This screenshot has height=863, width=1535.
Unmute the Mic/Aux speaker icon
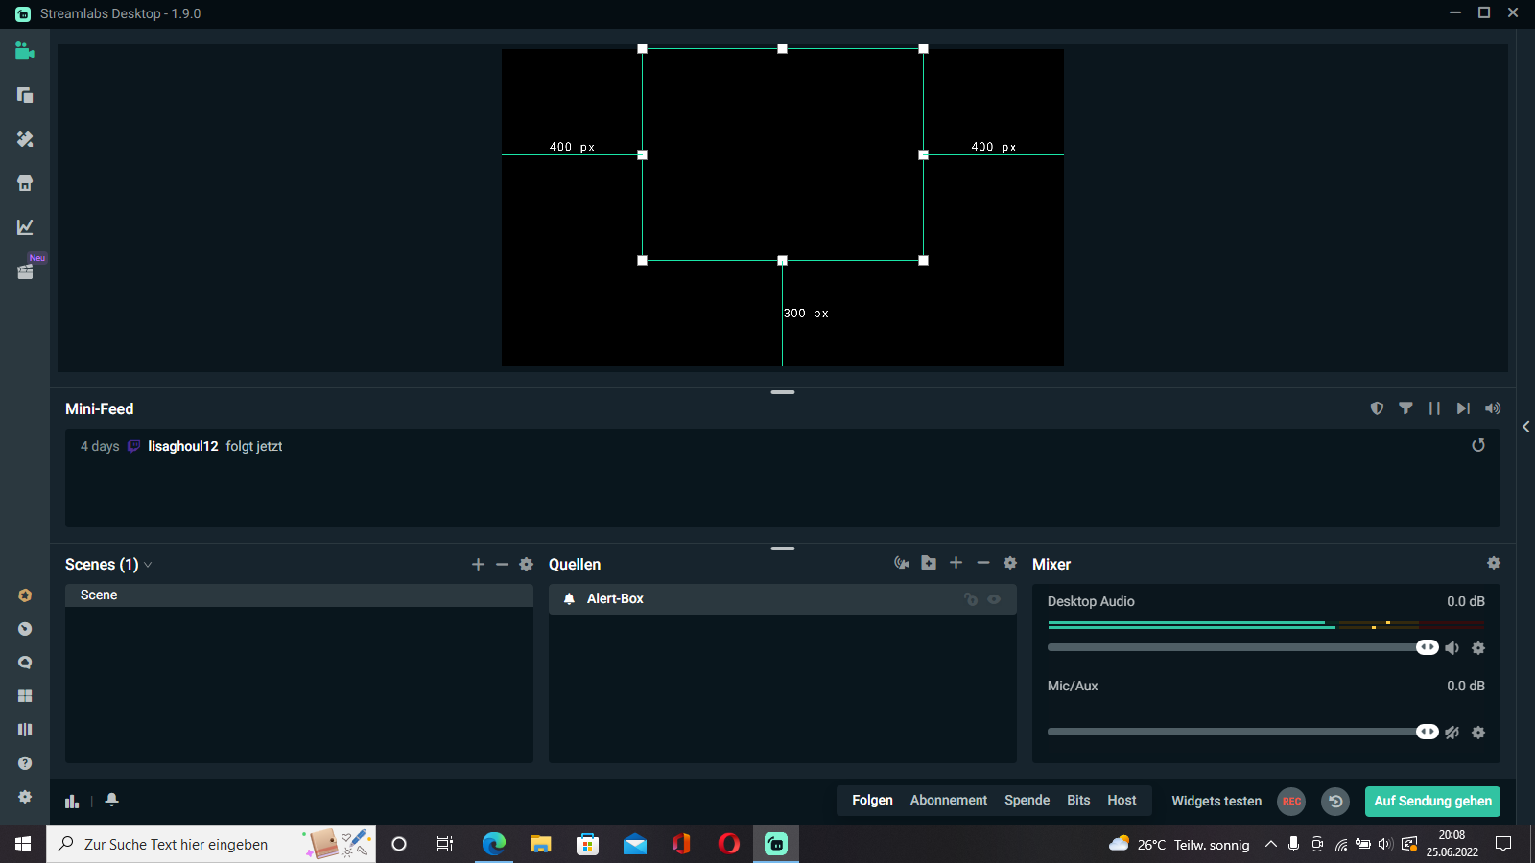click(x=1452, y=733)
